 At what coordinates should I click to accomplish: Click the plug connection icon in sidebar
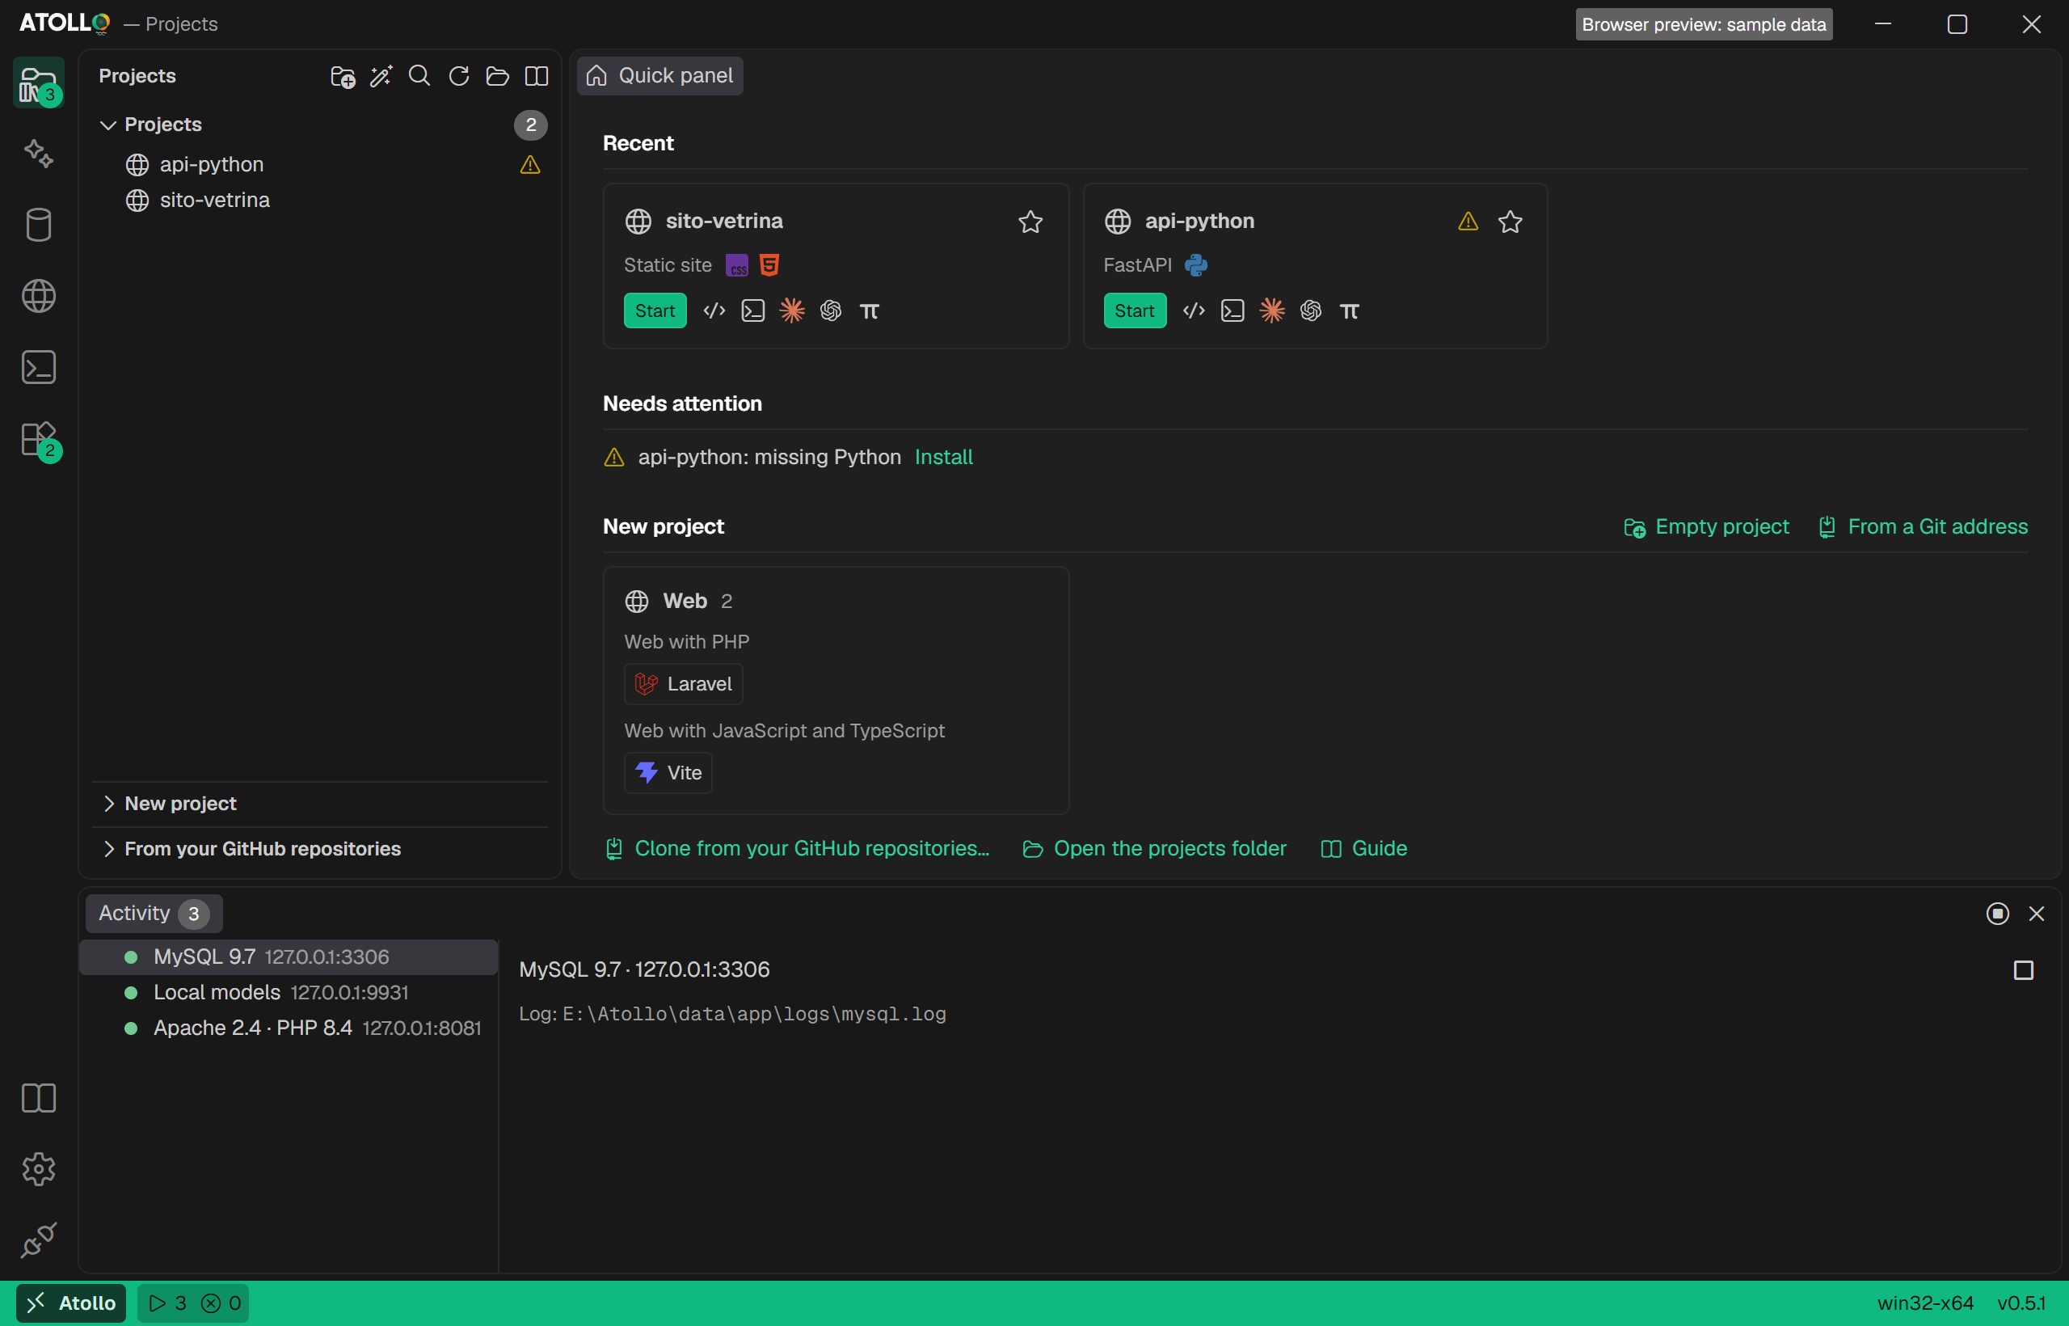click(x=38, y=1240)
